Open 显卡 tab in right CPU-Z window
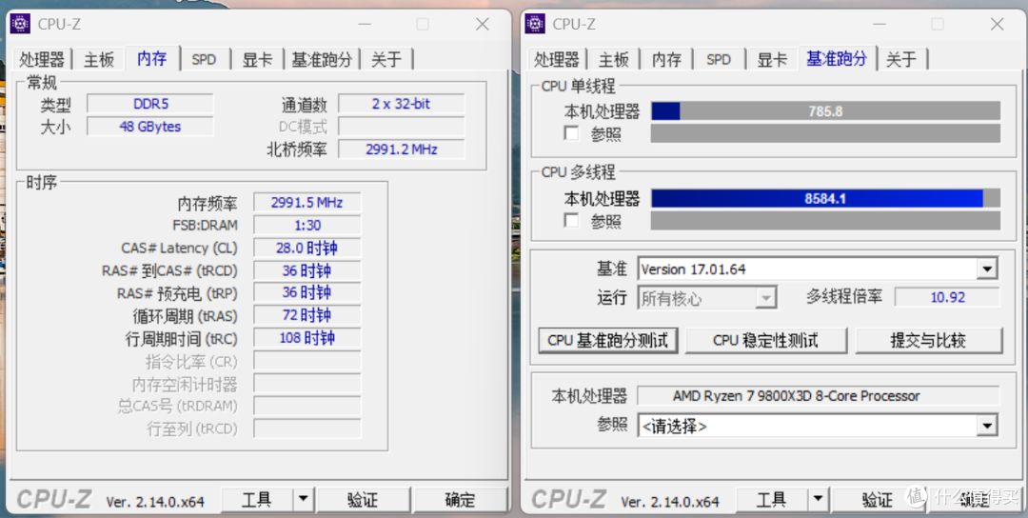1028x518 pixels. click(772, 60)
